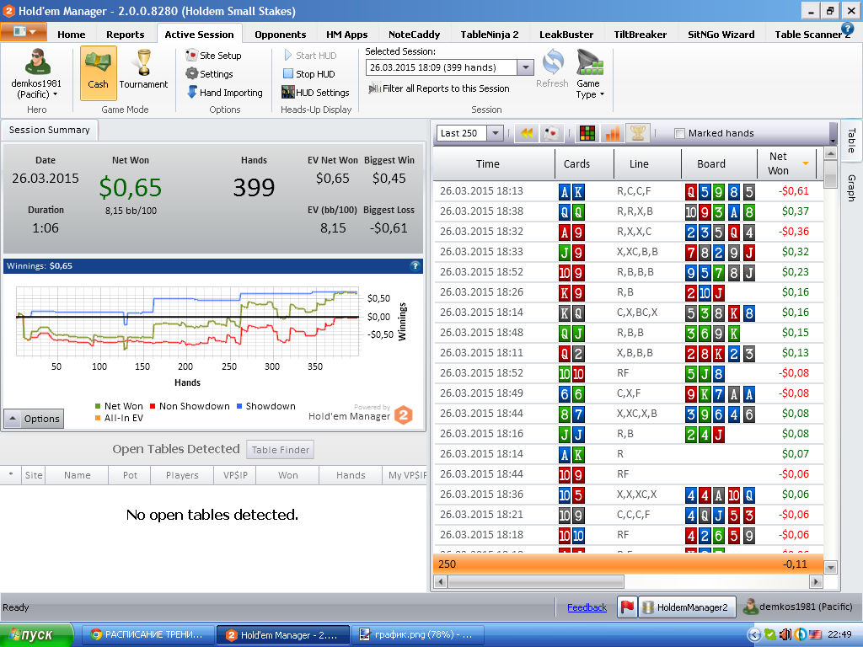Select hand row 18:13 with -$0,61
Screen dimensions: 863x647
[628, 191]
